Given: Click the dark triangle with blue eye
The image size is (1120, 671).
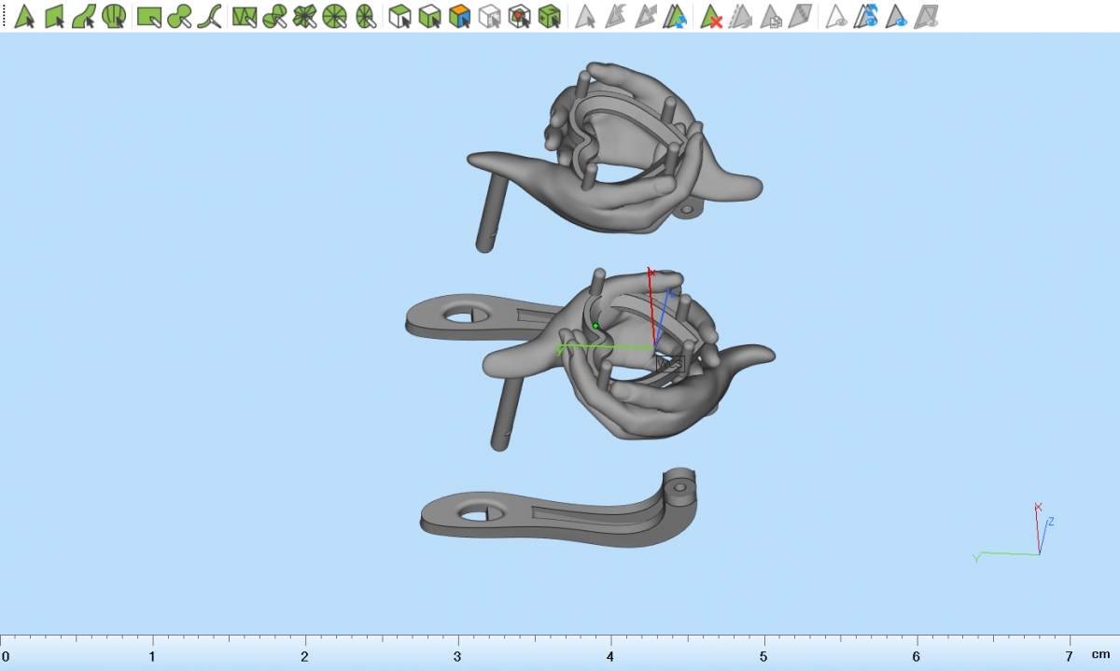Looking at the screenshot, I should pos(897,16).
